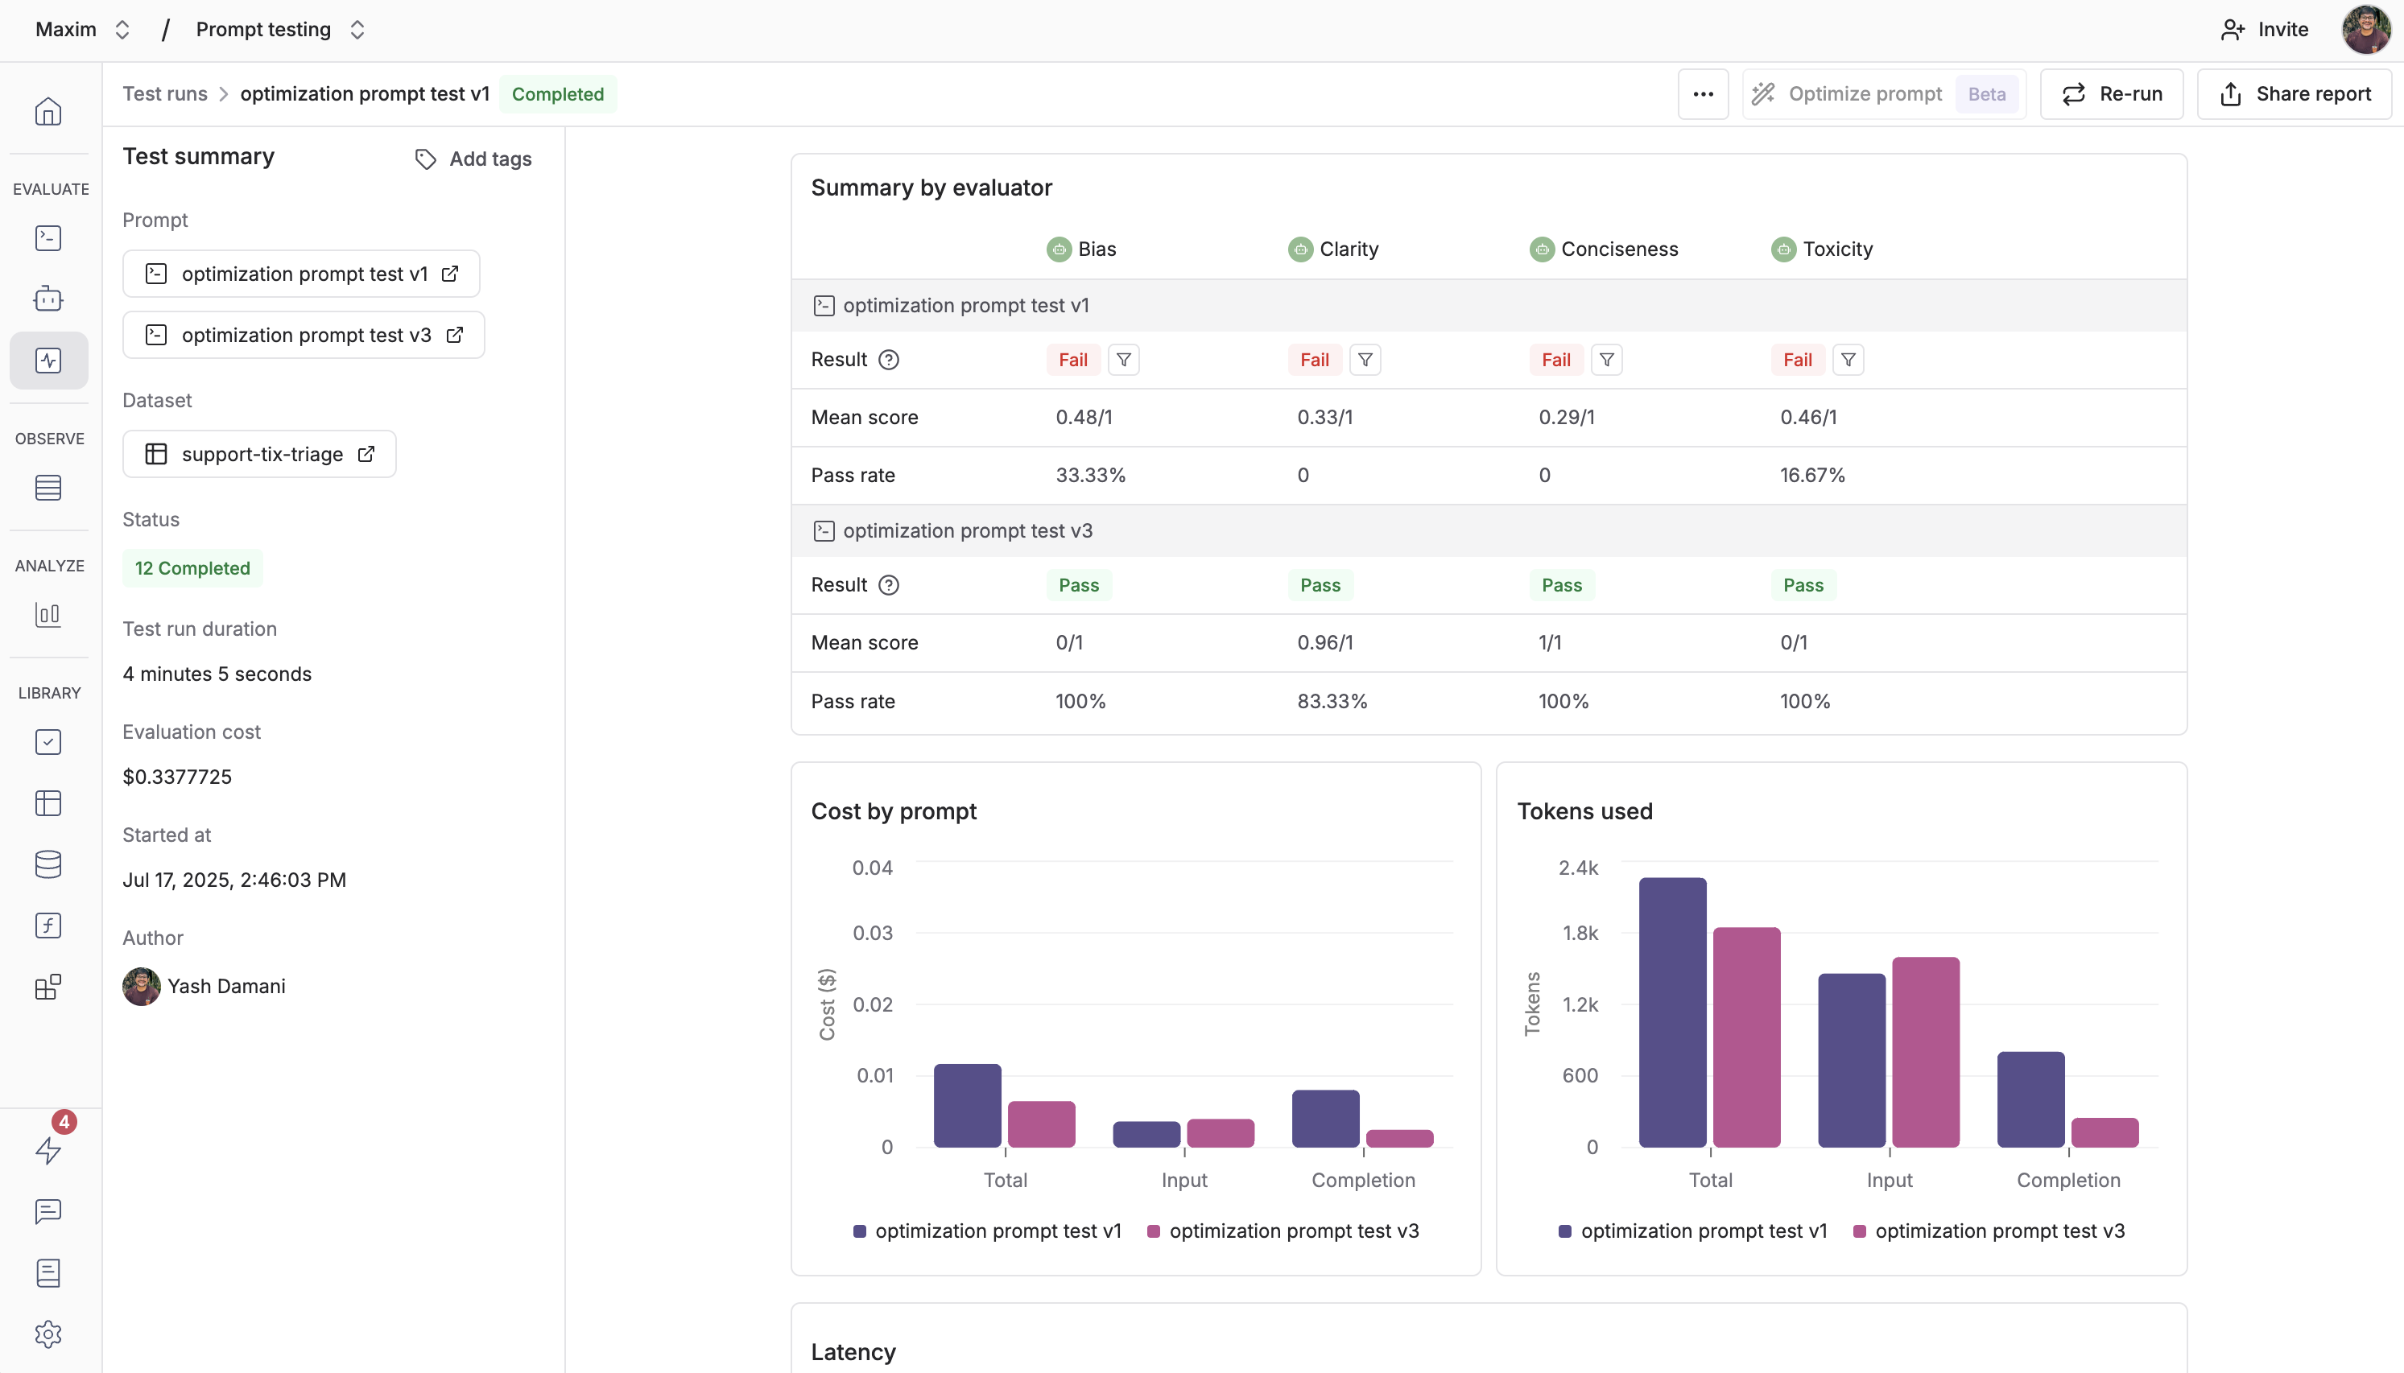Open the test runs activity sidebar item
The width and height of the screenshot is (2404, 1373).
coord(48,361)
